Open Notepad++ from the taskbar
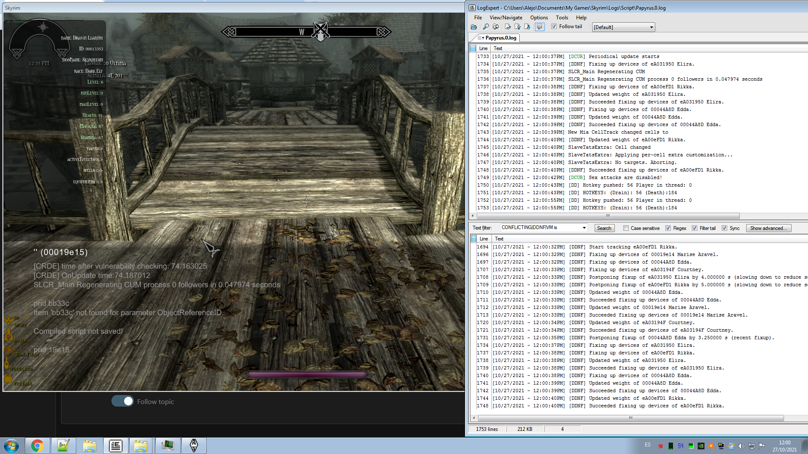Image resolution: width=808 pixels, height=454 pixels. click(64, 446)
